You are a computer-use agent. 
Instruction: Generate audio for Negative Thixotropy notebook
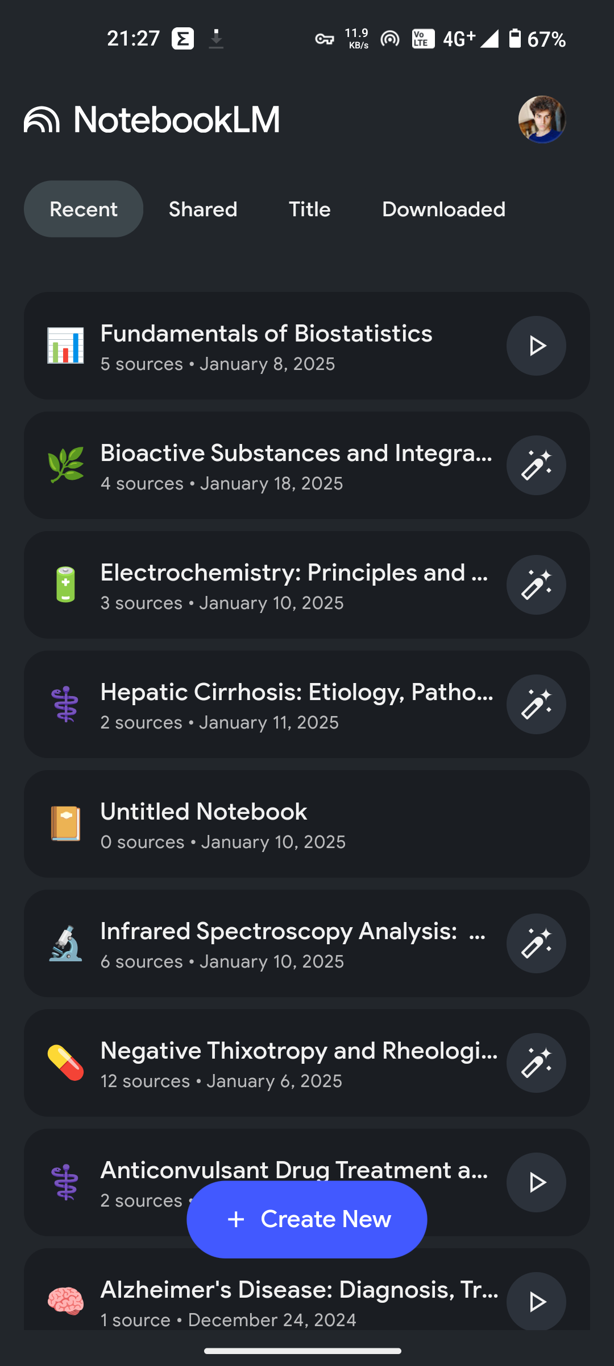pyautogui.click(x=536, y=1063)
